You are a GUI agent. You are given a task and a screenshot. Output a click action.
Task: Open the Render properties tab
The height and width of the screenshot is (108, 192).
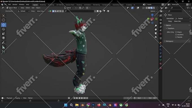tap(161, 20)
